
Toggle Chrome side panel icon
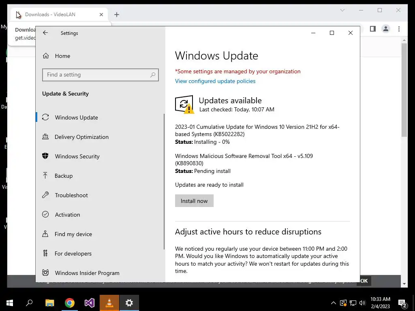373,29
